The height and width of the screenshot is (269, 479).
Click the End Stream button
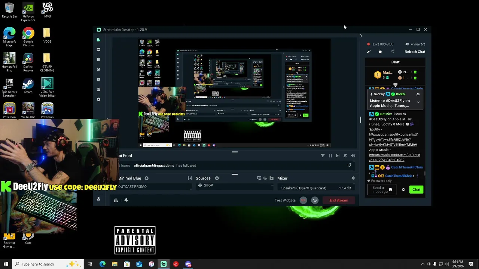coord(339,200)
